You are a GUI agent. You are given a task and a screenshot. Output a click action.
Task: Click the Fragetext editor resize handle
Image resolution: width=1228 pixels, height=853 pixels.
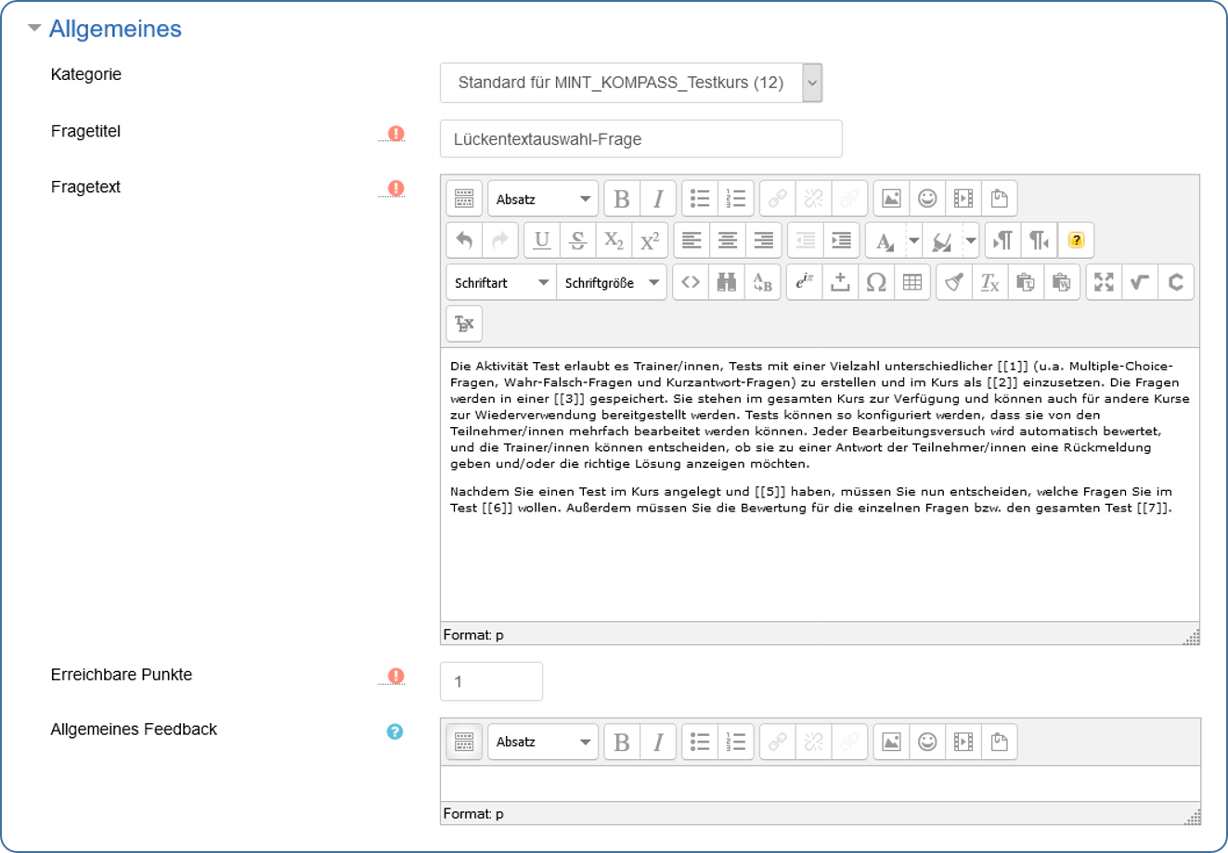coord(1193,637)
